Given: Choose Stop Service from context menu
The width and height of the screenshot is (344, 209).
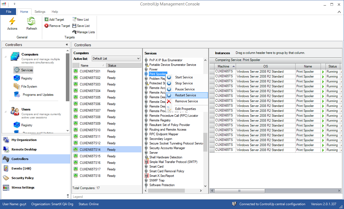Looking at the screenshot, I should point(187,83).
